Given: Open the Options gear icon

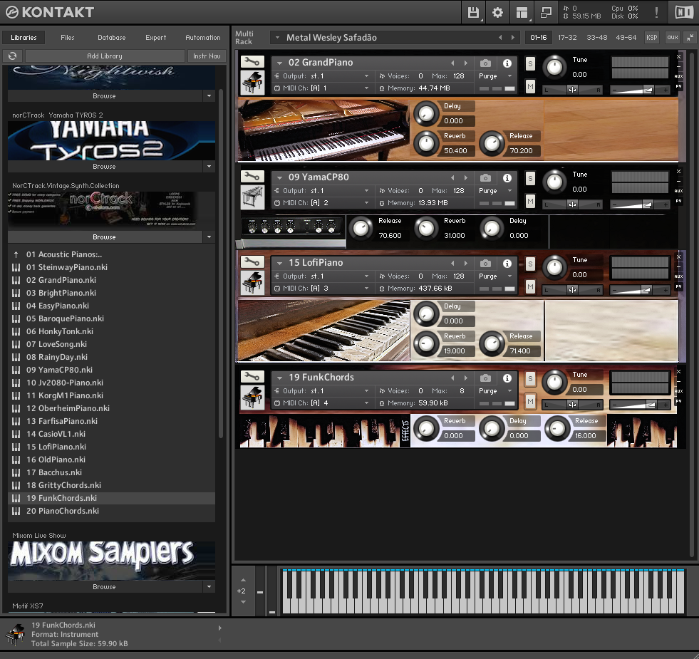Looking at the screenshot, I should [497, 13].
